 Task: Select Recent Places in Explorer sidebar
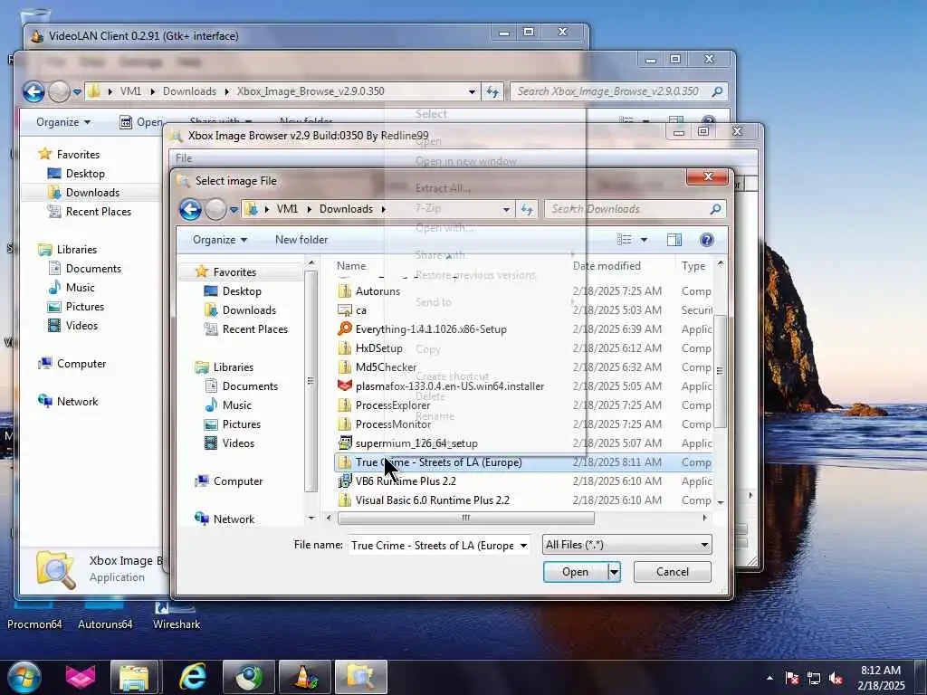pyautogui.click(x=98, y=212)
